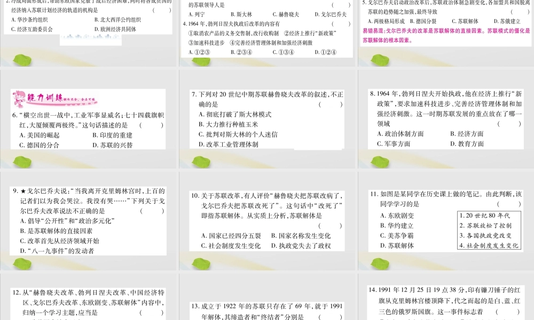Select option B. 印度的重建

click(112, 135)
